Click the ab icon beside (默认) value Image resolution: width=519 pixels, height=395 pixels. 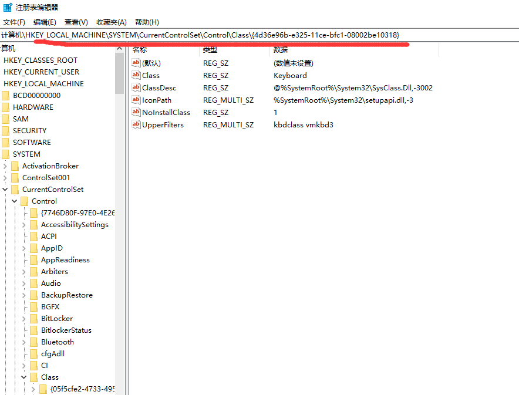click(136, 63)
